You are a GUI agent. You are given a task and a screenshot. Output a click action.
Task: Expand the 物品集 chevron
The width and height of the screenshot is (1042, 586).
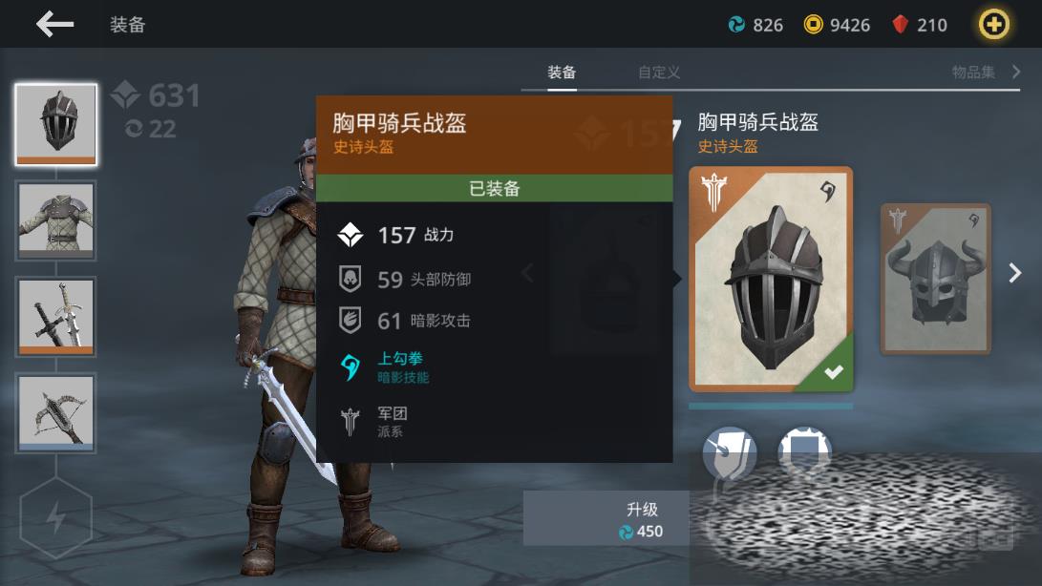coord(1016,72)
